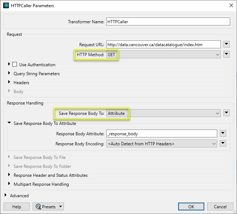Click the HTTPCaller app icon in title bar
Screen dimensions: 237x214
[6, 5]
